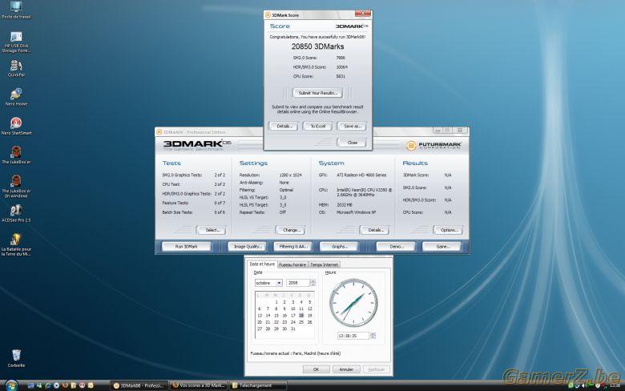Select La Bataille pour la Terre icon
Image resolution: width=625 pixels, height=391 pixels.
pos(16,244)
